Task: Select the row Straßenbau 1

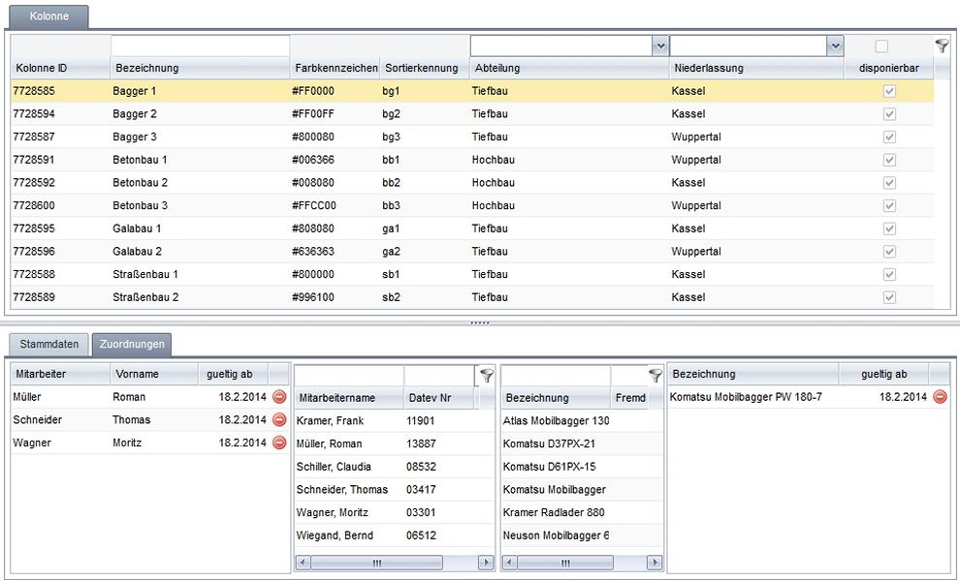Action: (x=472, y=275)
